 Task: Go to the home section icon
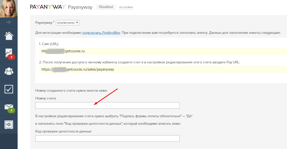(9, 36)
